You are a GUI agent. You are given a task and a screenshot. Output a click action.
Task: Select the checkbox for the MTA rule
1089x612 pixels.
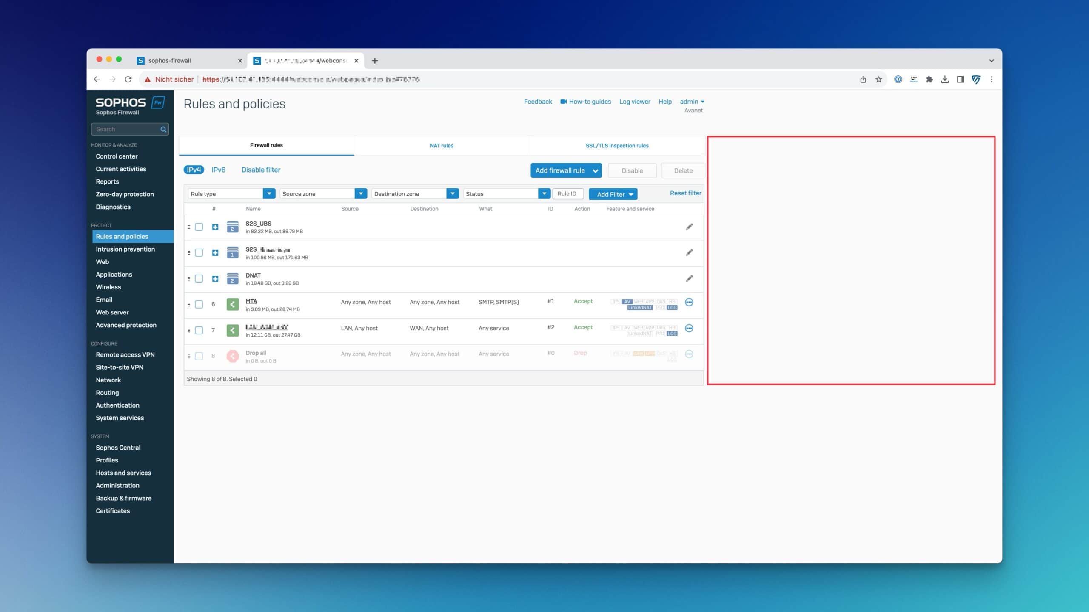click(199, 304)
